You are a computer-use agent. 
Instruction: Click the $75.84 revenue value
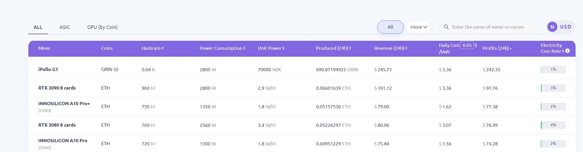[x=382, y=144]
